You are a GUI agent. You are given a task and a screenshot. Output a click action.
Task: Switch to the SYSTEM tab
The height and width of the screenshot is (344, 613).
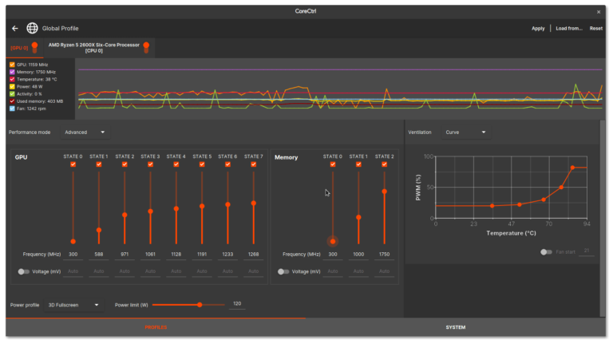tap(456, 327)
